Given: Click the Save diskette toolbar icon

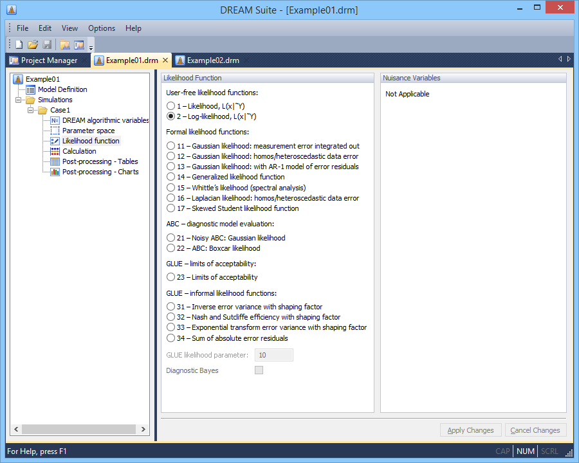Looking at the screenshot, I should tap(47, 44).
